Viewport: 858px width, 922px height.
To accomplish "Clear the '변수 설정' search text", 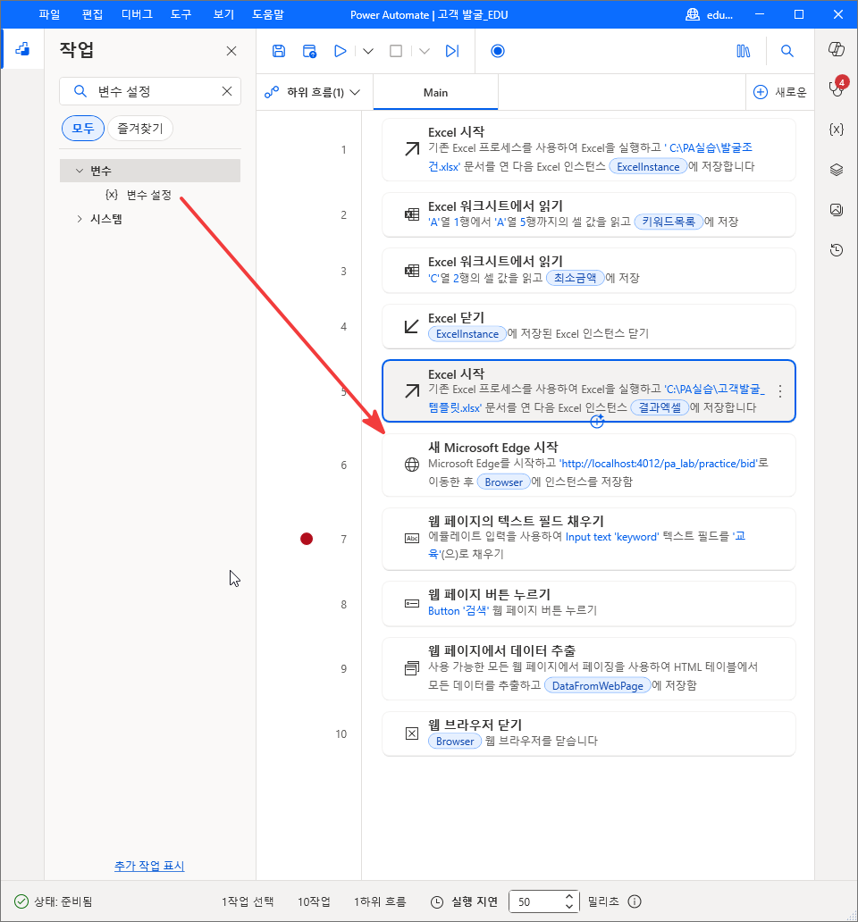I will 226,91.
